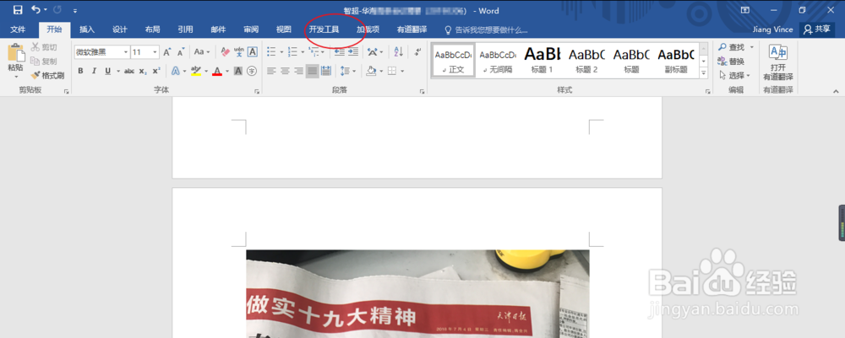Screen dimensions: 845x338
Task: Customize Quick Access Toolbar dropdown arrow
Action: click(74, 10)
